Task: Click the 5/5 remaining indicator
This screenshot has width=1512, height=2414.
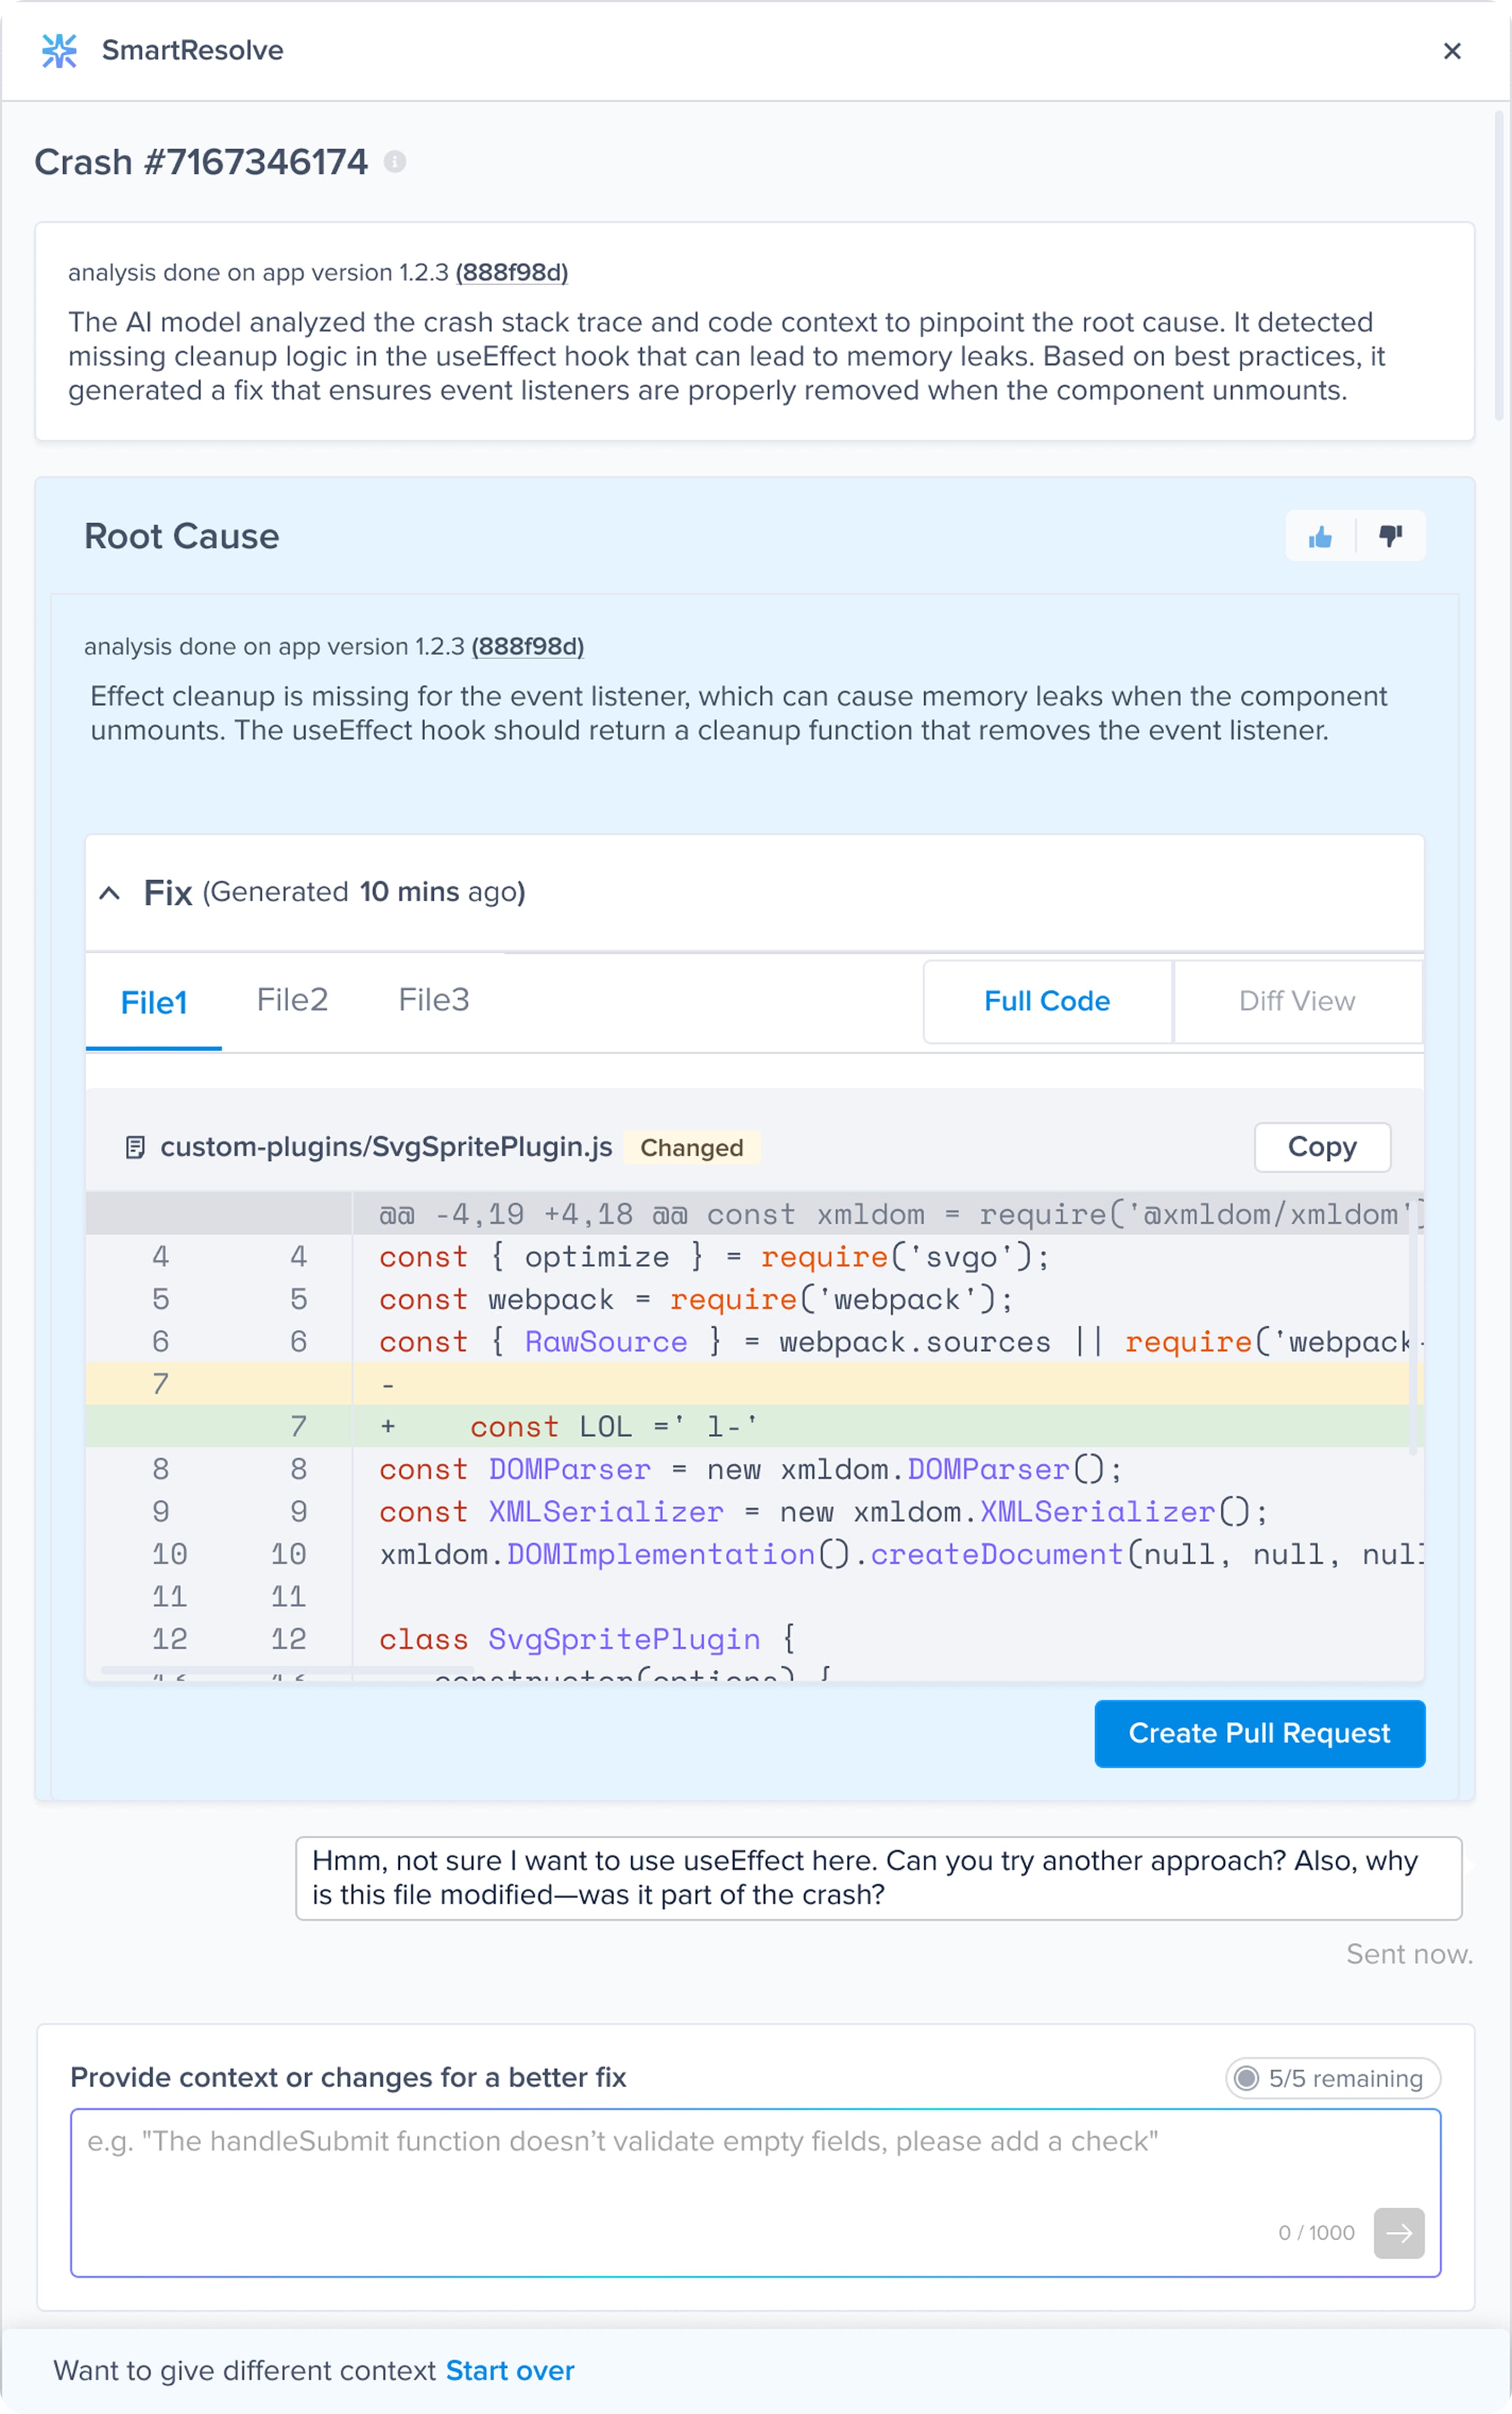Action: click(1333, 2078)
